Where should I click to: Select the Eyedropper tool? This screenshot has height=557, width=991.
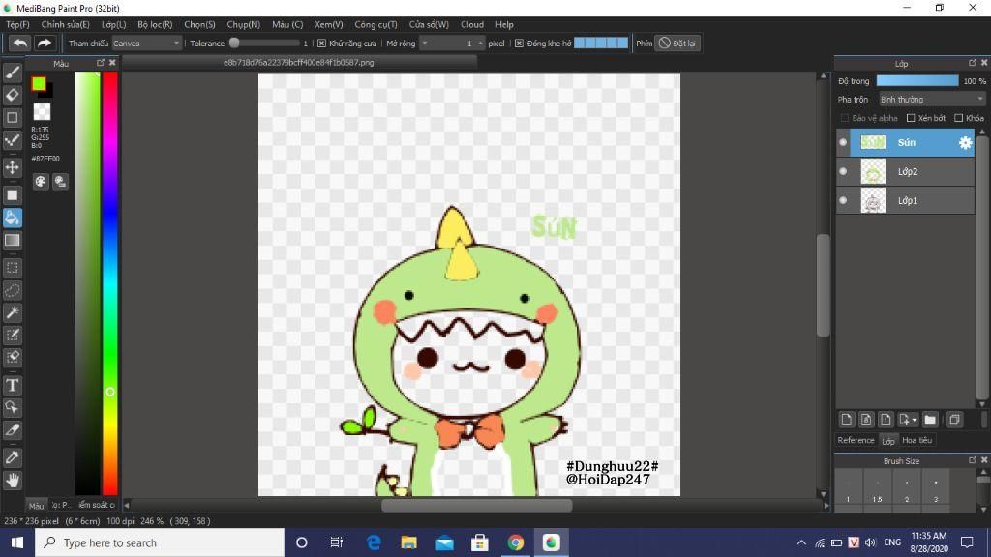(12, 457)
